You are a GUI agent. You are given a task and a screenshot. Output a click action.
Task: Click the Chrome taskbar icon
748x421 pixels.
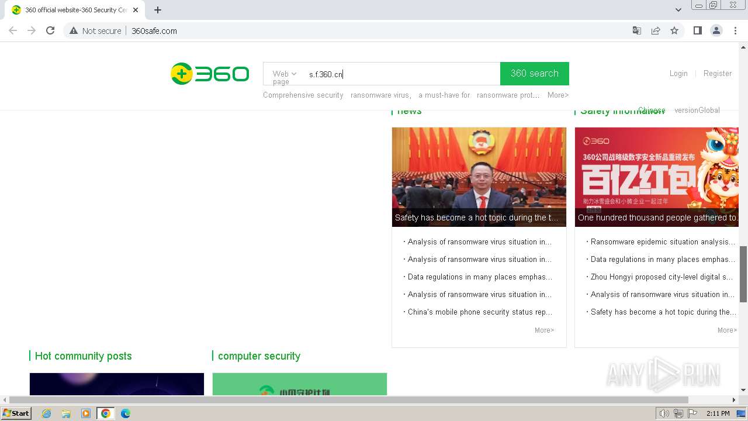106,413
